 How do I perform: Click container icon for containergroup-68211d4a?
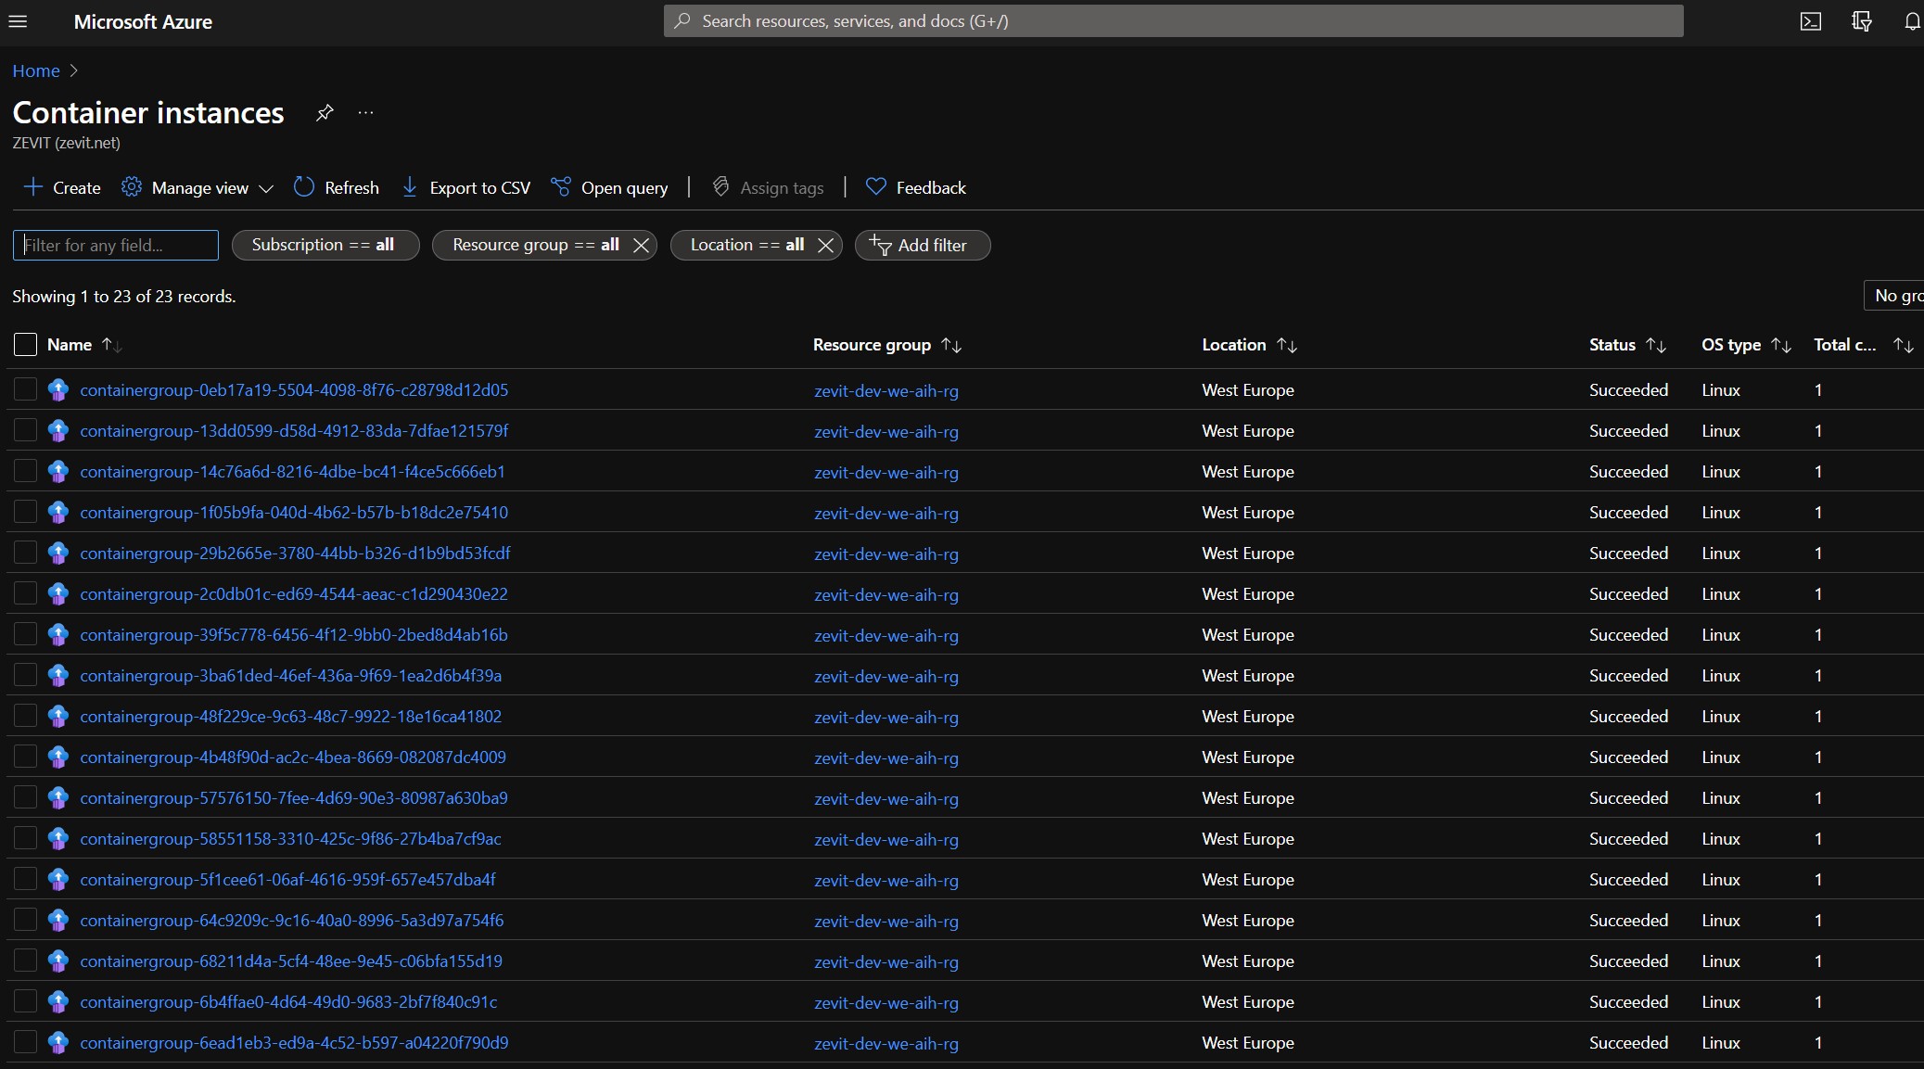[x=58, y=961]
